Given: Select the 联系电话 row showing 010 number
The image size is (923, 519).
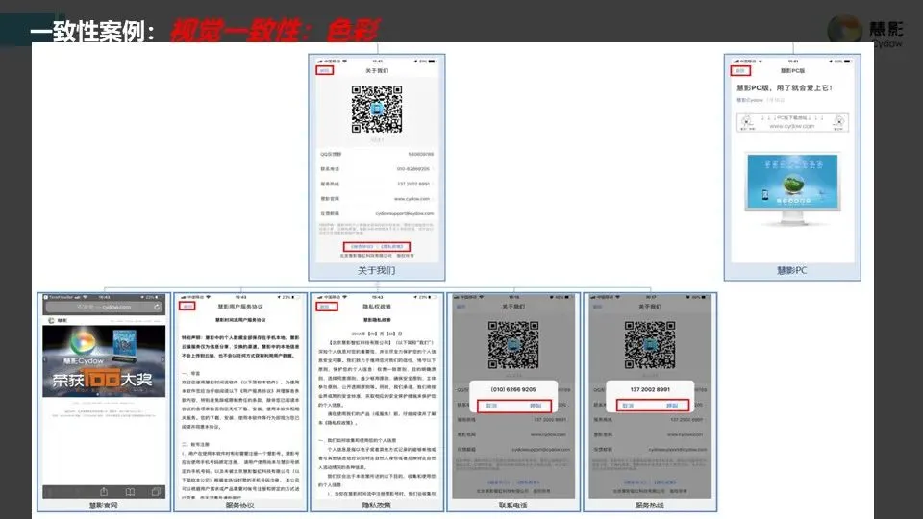Looking at the screenshot, I should [377, 169].
